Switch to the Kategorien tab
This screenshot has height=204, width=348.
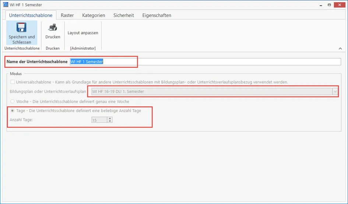coord(94,15)
